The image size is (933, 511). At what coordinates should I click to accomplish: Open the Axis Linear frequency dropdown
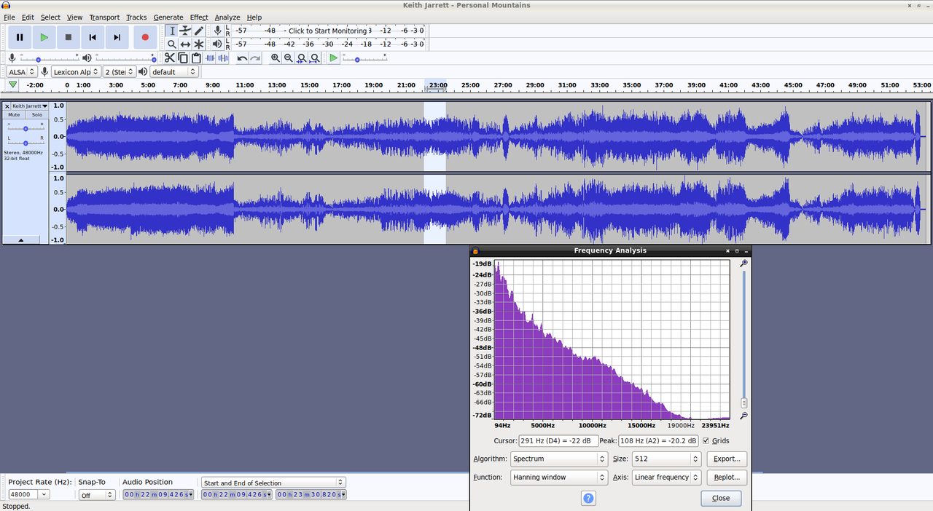point(666,478)
